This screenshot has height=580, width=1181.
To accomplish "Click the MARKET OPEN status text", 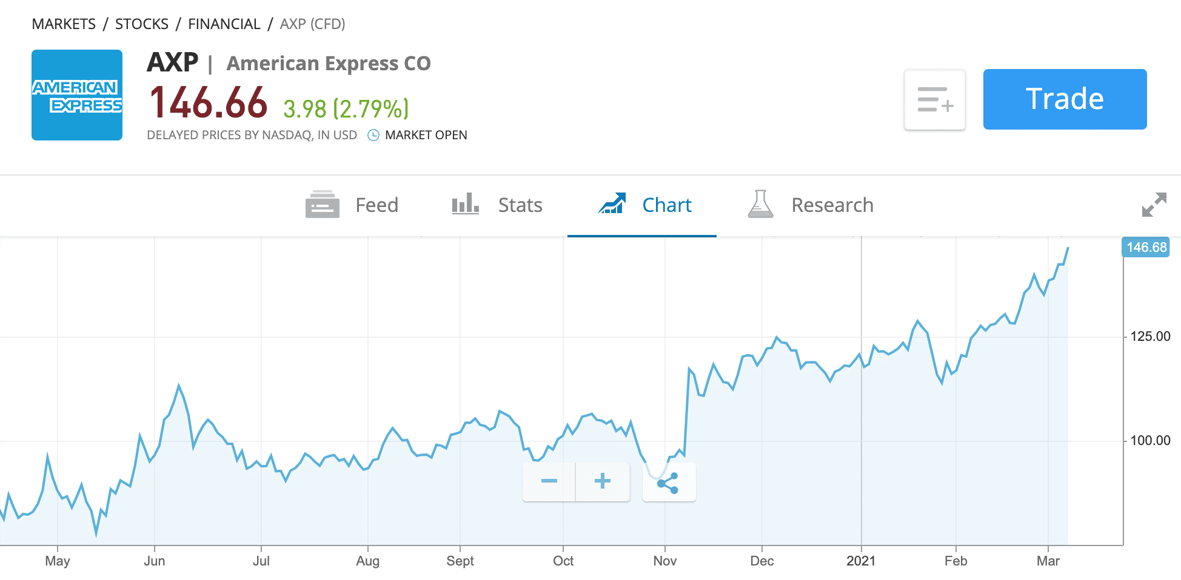I will pyautogui.click(x=426, y=135).
